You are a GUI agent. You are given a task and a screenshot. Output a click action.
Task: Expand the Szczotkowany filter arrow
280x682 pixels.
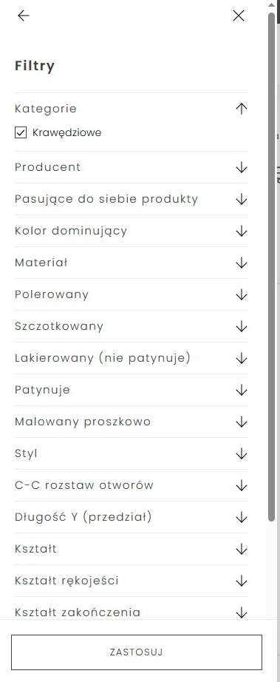pos(242,327)
